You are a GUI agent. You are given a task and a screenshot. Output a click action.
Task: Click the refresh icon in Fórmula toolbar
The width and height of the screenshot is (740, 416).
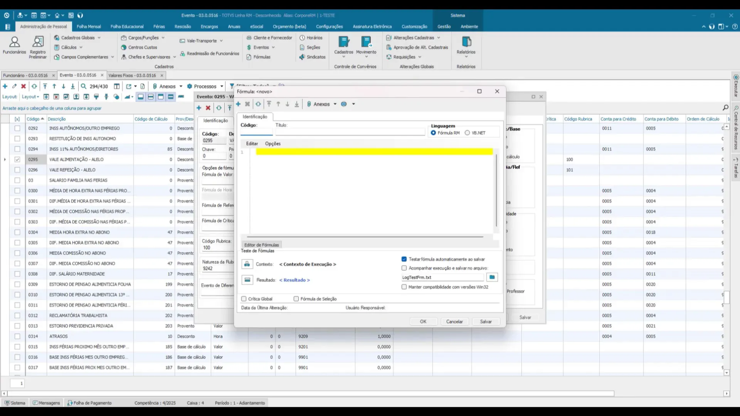258,104
